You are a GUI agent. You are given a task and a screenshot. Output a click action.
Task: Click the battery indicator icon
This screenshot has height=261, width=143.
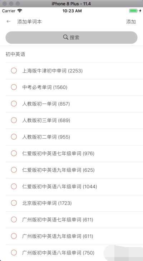coord(133,11)
